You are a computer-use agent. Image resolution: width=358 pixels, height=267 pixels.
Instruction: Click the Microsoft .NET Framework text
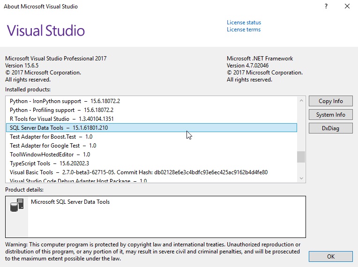point(260,59)
